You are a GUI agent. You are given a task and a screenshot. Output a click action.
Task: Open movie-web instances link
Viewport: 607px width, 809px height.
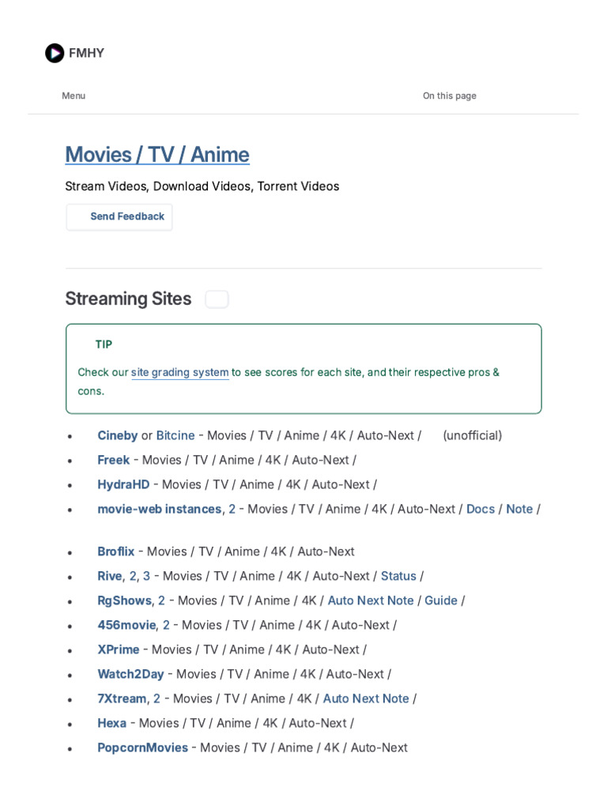pos(159,509)
